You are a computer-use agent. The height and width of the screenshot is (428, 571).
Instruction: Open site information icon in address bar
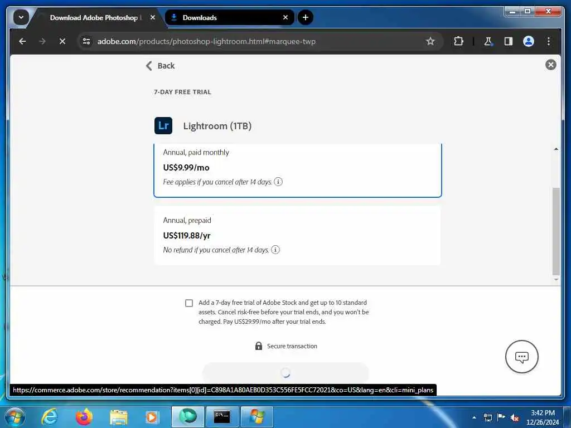(x=86, y=41)
